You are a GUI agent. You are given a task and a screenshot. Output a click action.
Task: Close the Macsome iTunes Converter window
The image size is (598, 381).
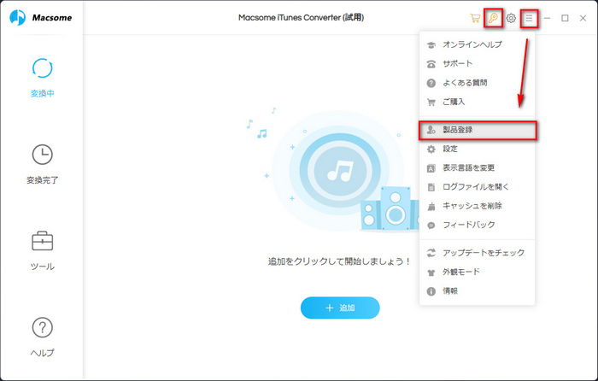(583, 18)
